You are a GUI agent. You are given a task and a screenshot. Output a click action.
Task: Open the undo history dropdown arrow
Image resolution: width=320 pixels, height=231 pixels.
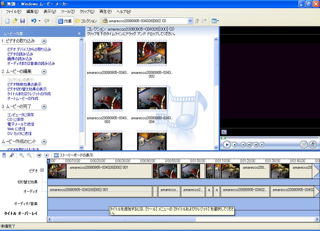click(x=39, y=21)
